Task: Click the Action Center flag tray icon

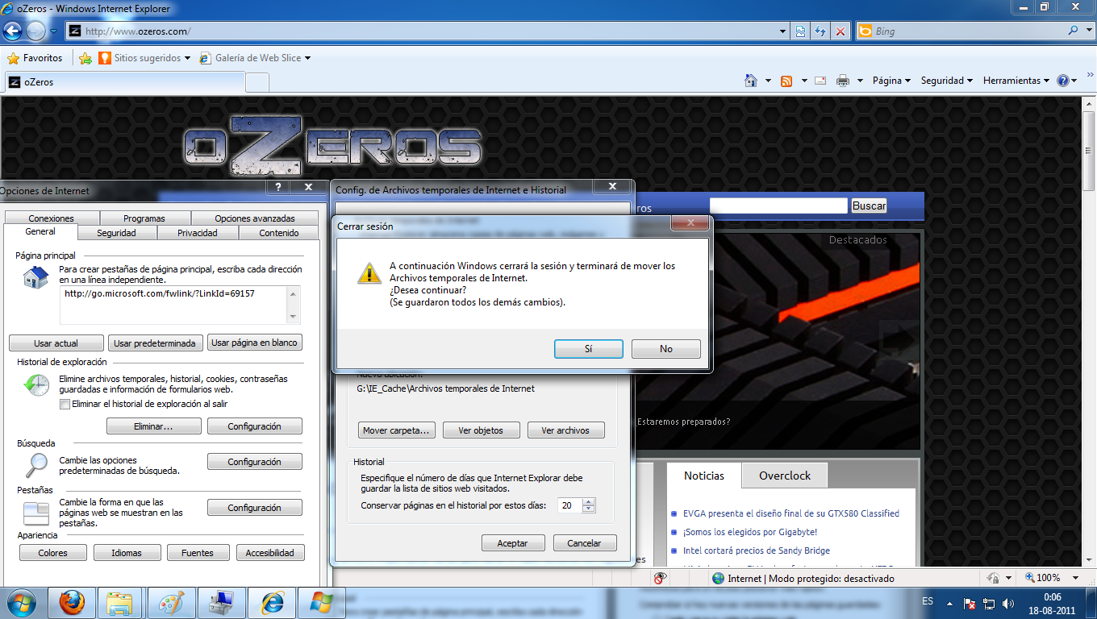Action: coord(970,603)
